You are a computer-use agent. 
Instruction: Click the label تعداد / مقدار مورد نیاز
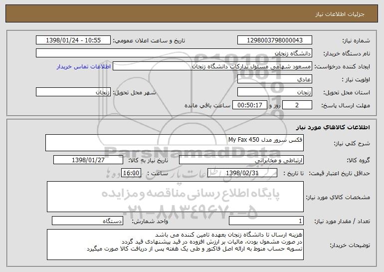tap(342, 221)
